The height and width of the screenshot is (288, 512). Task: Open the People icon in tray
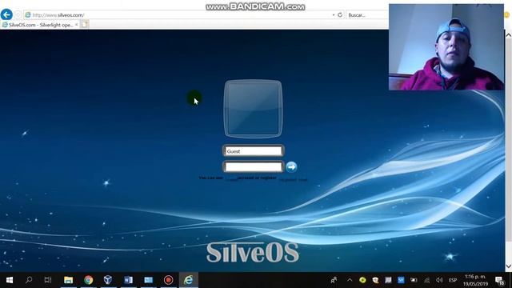(334, 280)
